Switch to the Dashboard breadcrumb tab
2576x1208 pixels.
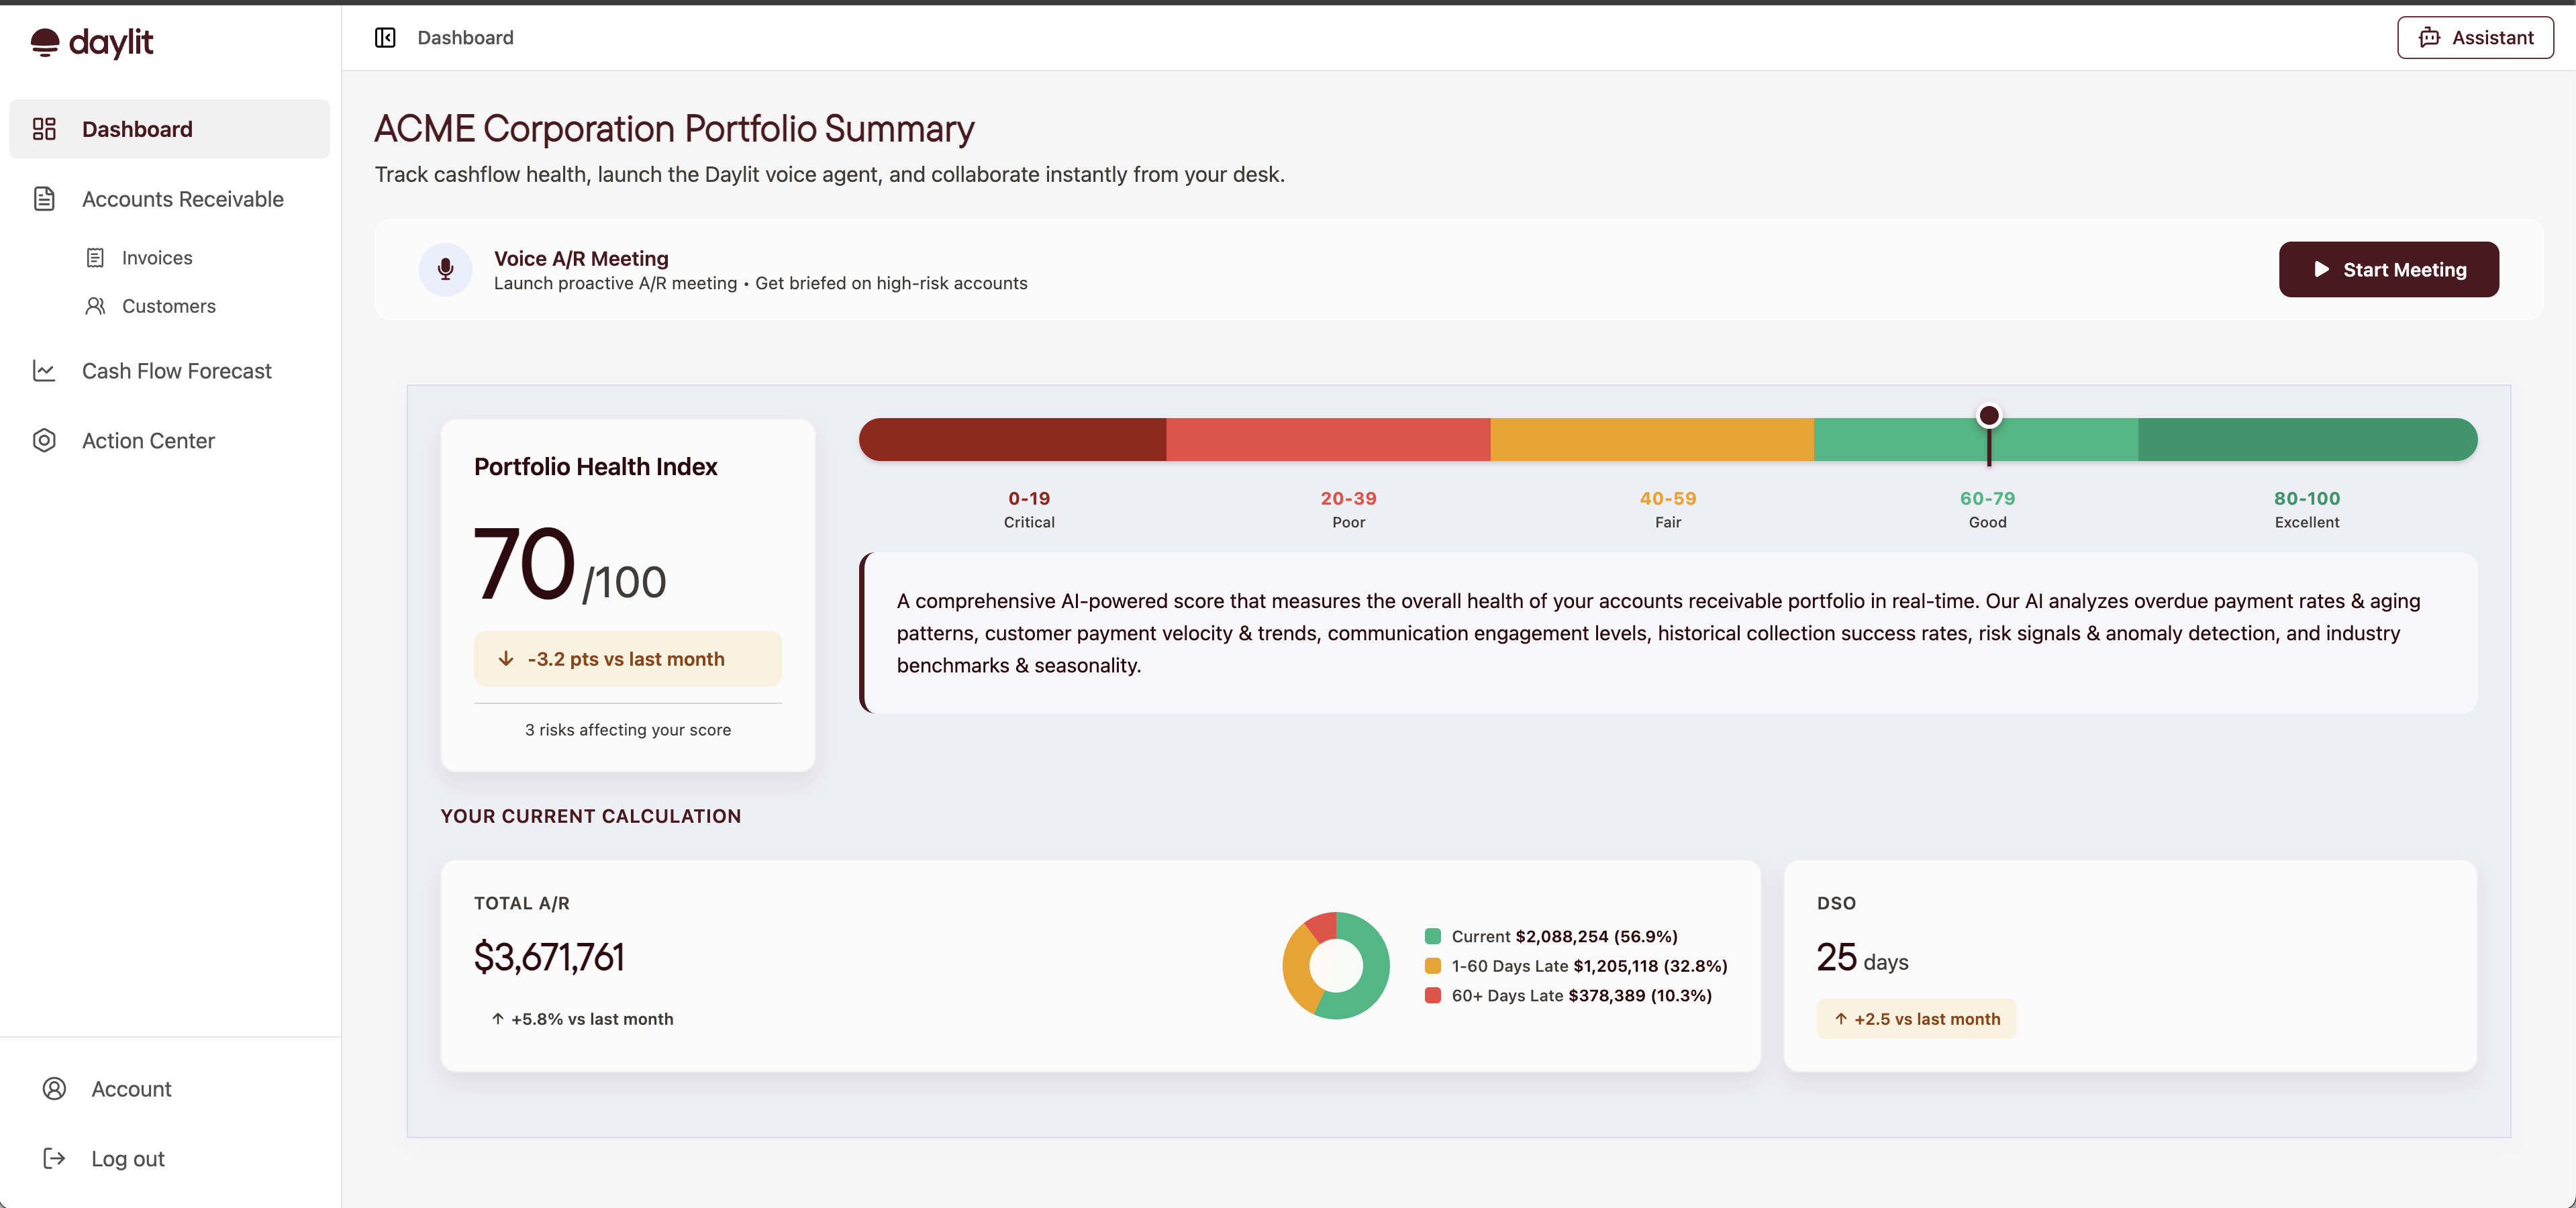(465, 37)
